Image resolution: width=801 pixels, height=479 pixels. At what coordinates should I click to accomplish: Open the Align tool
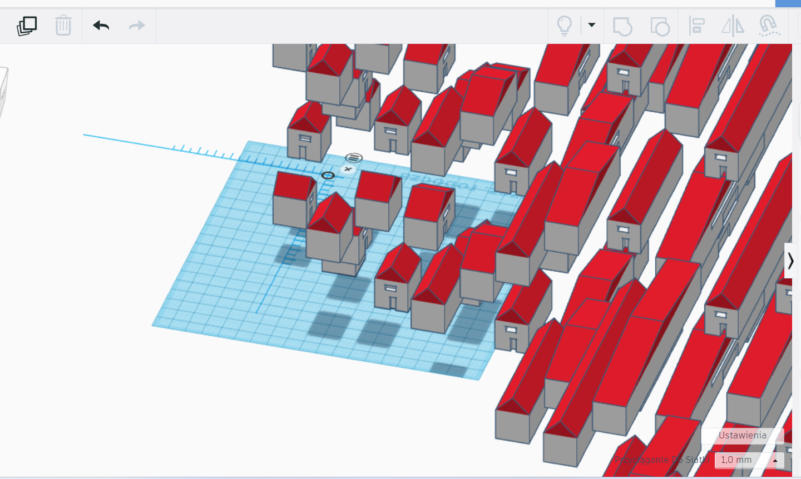(696, 26)
